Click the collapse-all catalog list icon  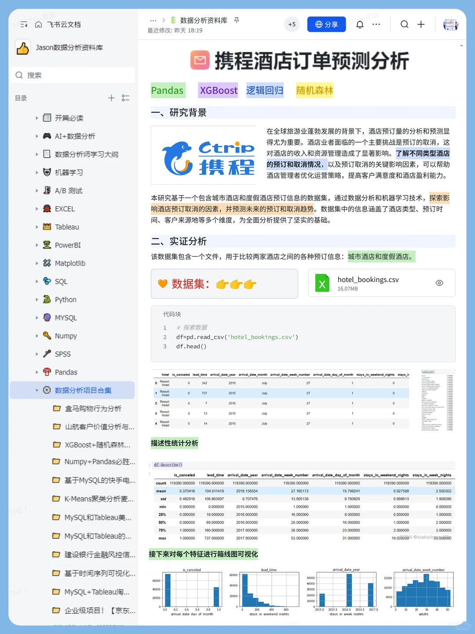[x=126, y=98]
